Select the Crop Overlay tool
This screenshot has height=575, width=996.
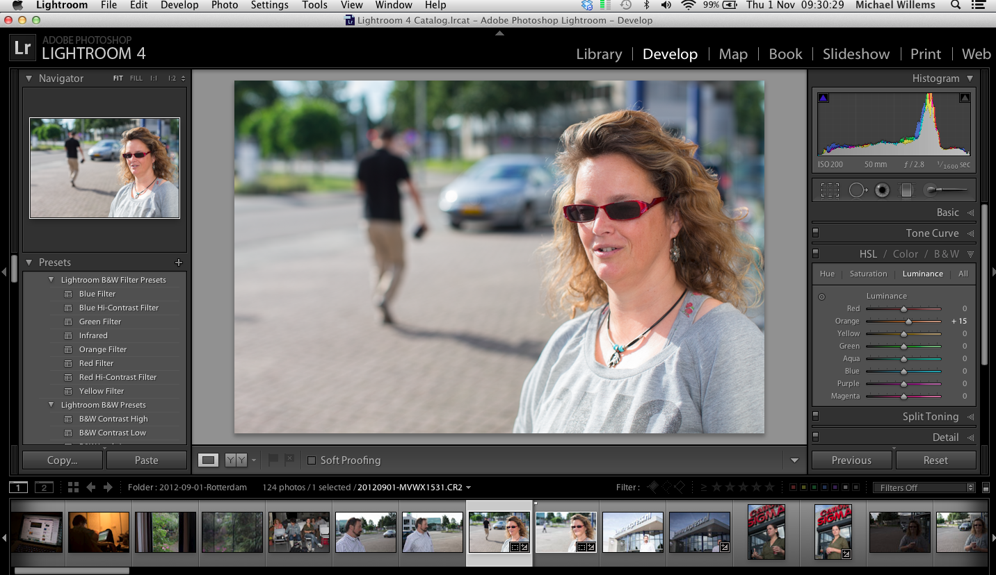click(830, 190)
